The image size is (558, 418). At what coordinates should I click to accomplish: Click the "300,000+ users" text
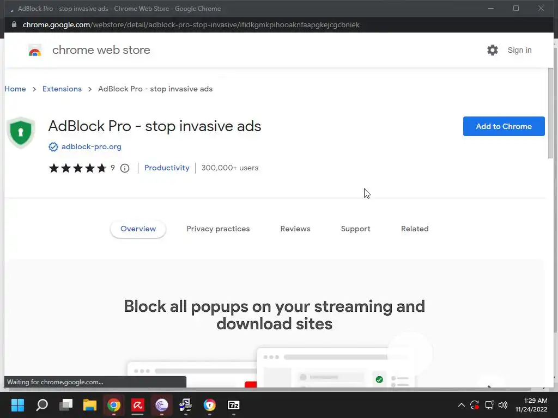tap(230, 168)
